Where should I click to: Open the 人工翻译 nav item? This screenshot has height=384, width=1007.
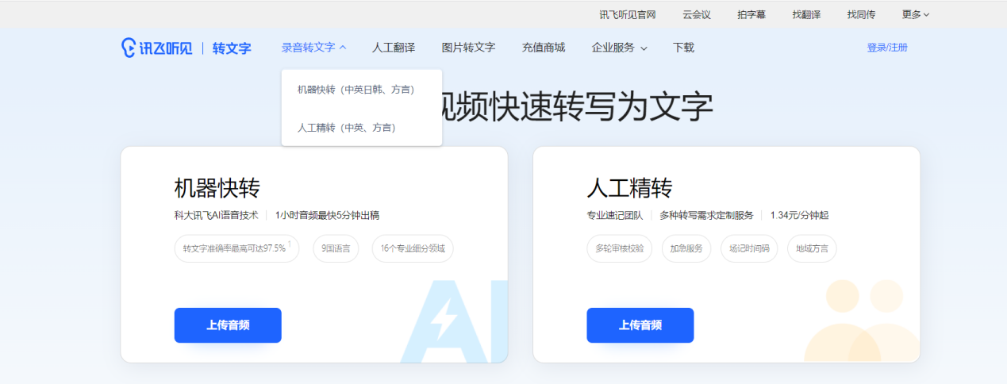(x=394, y=48)
